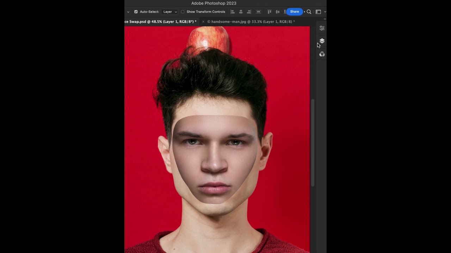The image size is (451, 253).
Task: Open the Search magnifier icon
Action: [309, 12]
